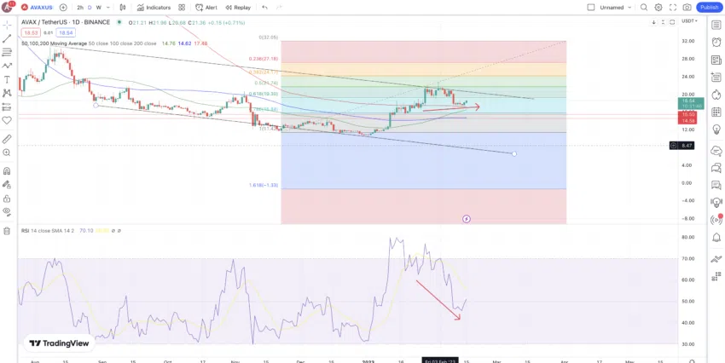Take a chart snapshot with camera icon
The height and width of the screenshot is (363, 725).
pyautogui.click(x=687, y=8)
